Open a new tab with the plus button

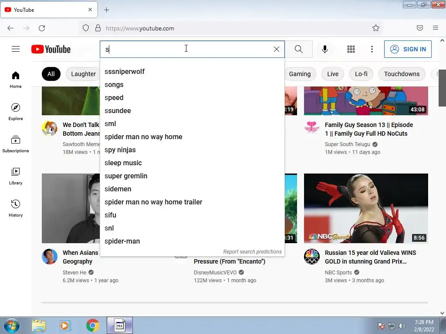click(106, 10)
